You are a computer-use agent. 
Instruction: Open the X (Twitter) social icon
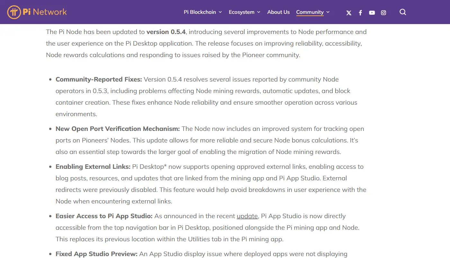click(349, 13)
